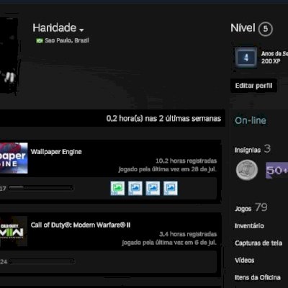This screenshot has height=288, width=288.
Task: Open the Vídeos link
Action: point(245,260)
